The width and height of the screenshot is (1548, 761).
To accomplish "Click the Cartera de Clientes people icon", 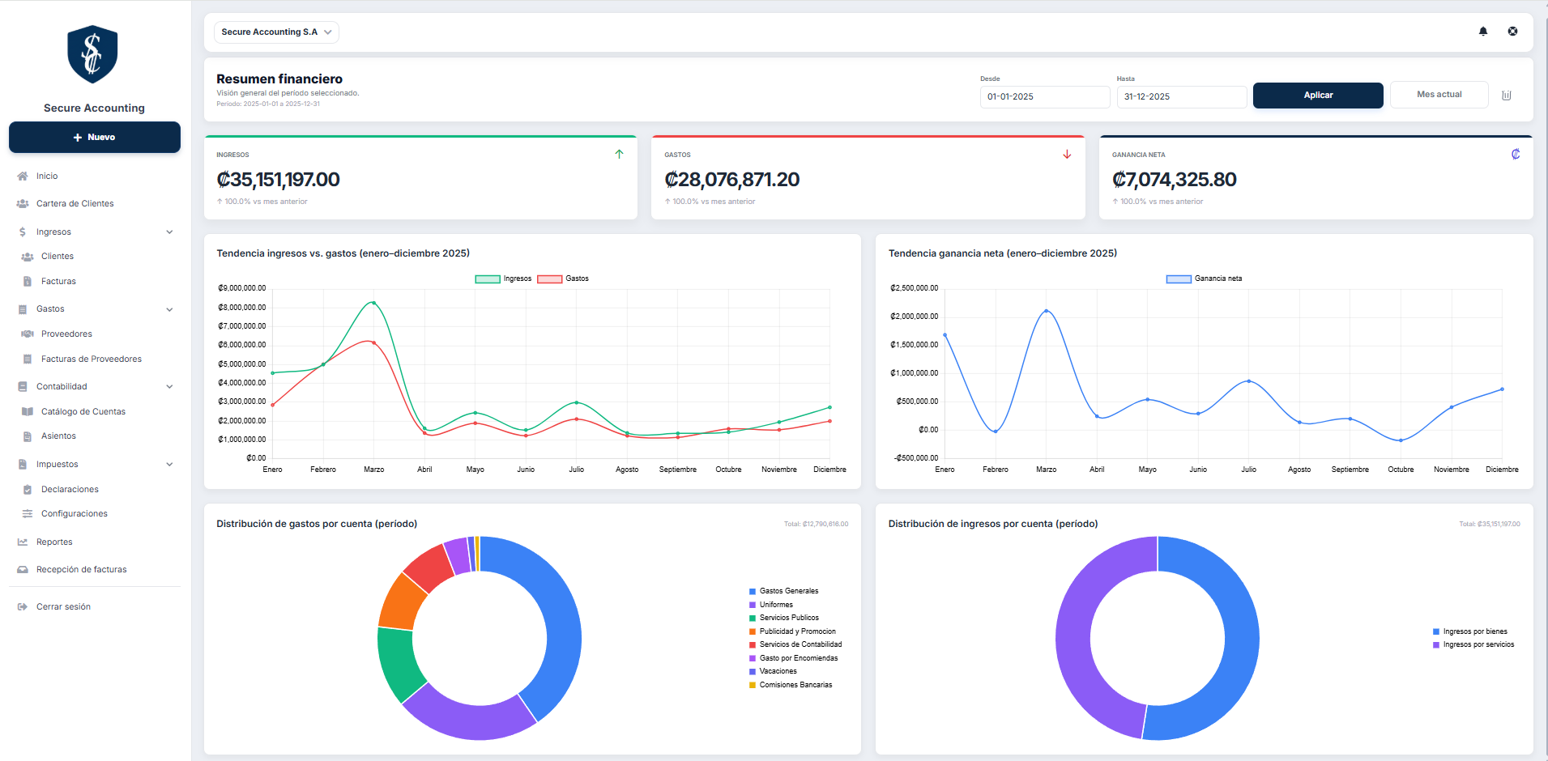I will click(x=23, y=204).
